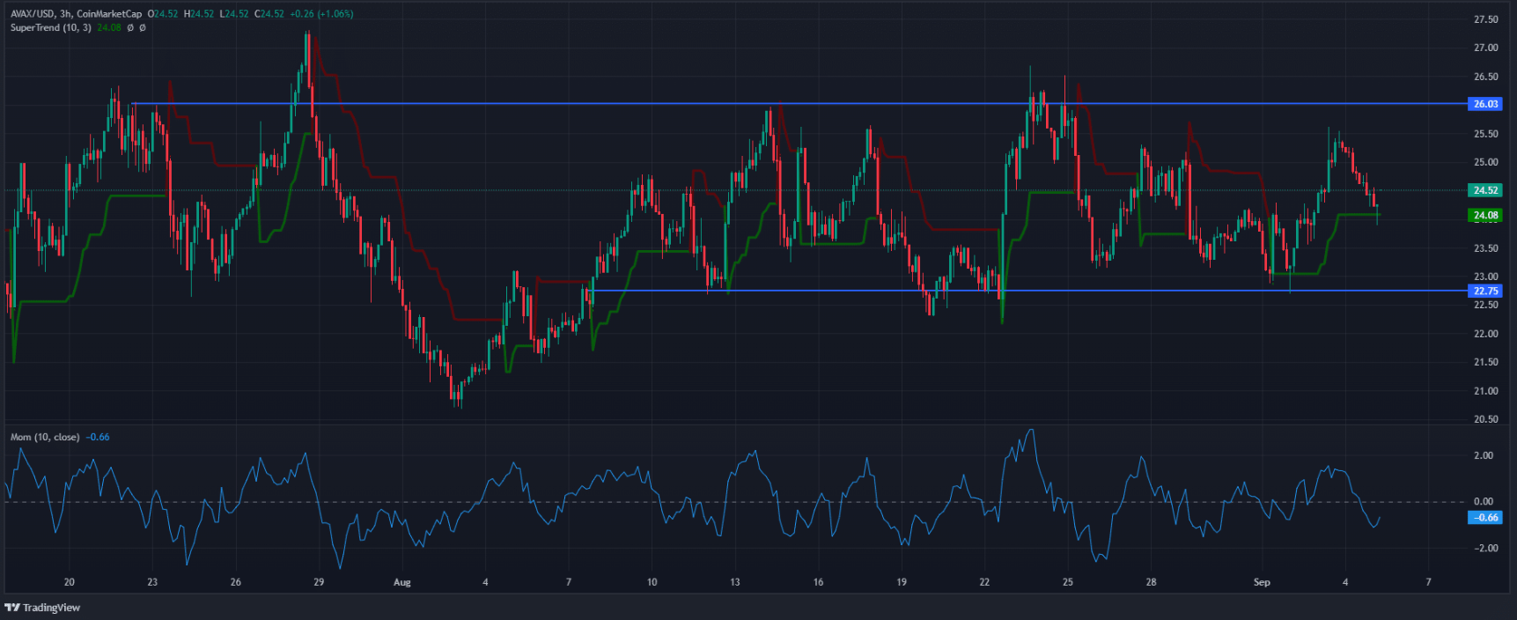Click the 20.50 price scale tick
The image size is (1517, 620).
point(1486,419)
